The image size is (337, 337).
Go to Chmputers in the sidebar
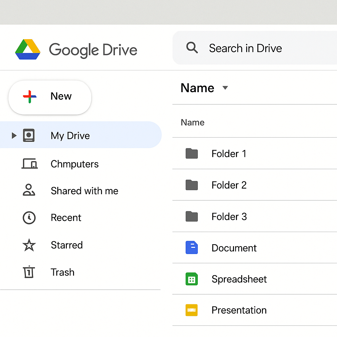point(75,164)
